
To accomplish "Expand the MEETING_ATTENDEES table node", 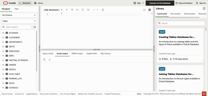I will (3, 60).
